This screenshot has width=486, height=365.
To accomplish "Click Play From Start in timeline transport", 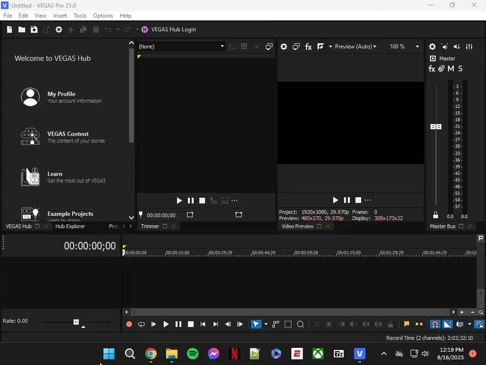I will point(153,324).
